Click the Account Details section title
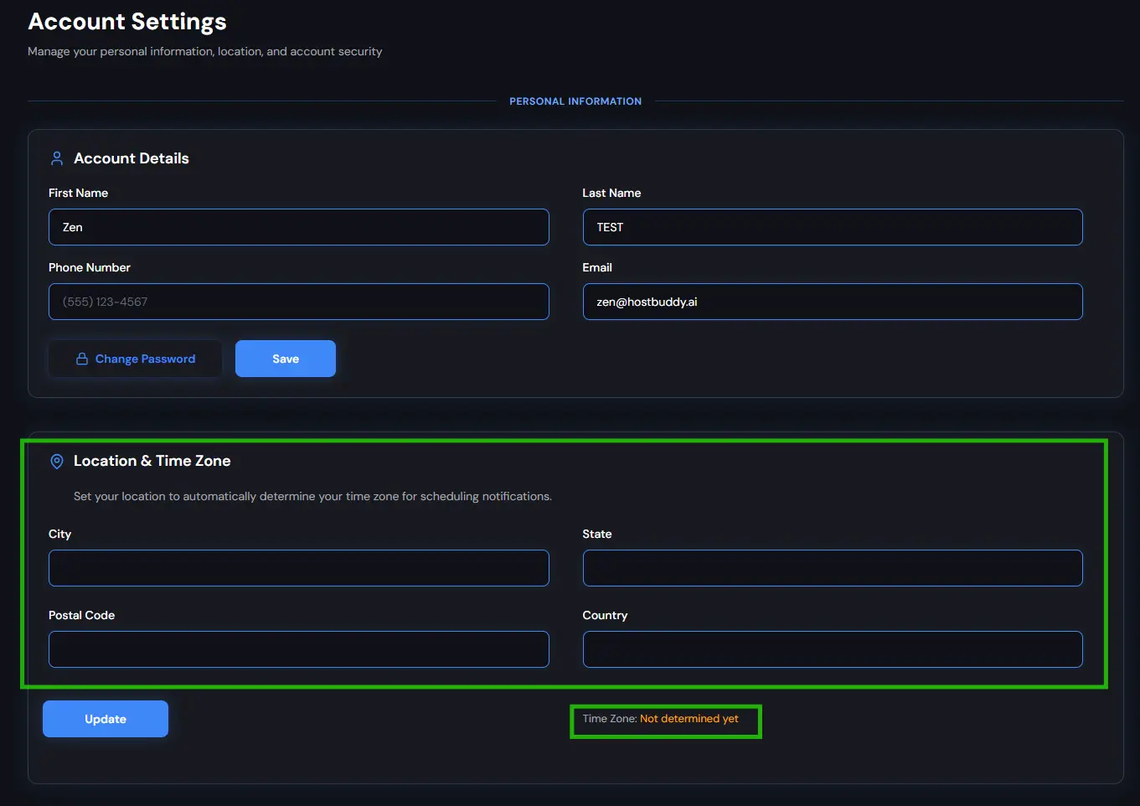The width and height of the screenshot is (1140, 806). click(x=132, y=158)
